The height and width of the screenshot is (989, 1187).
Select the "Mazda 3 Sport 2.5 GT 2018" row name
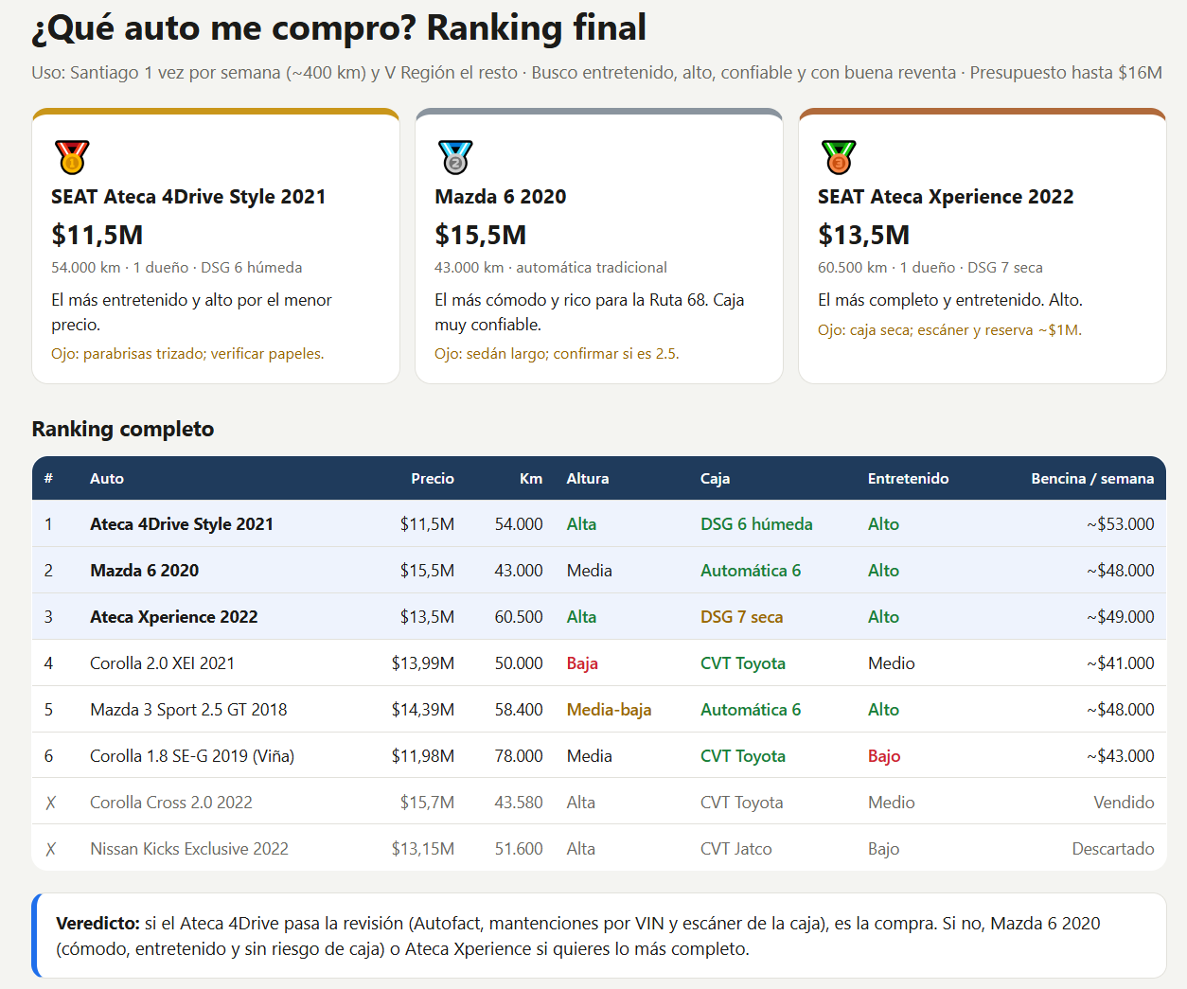coord(188,710)
